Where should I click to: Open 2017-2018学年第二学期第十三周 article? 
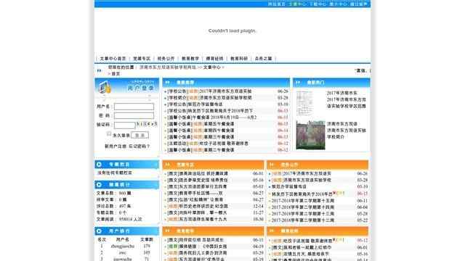[303, 214]
